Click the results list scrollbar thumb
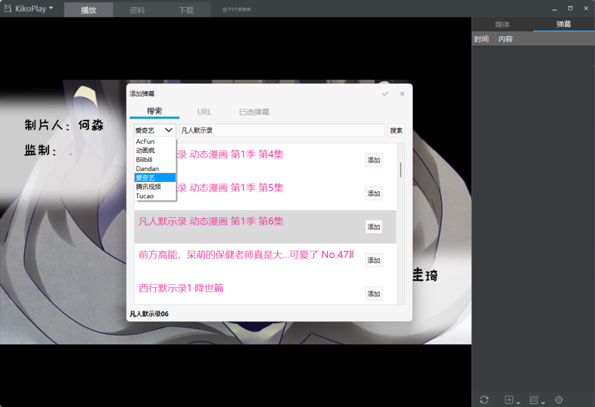595x407 pixels. point(401,169)
